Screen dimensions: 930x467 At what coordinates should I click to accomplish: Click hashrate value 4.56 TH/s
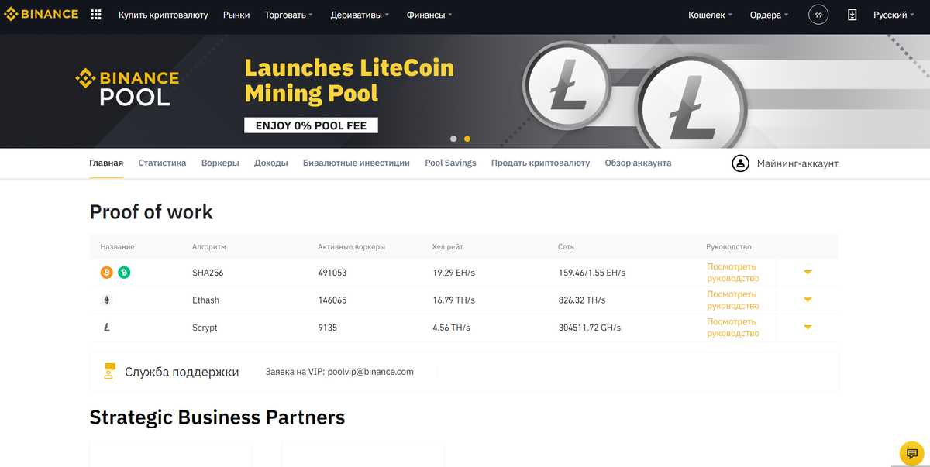coord(451,328)
